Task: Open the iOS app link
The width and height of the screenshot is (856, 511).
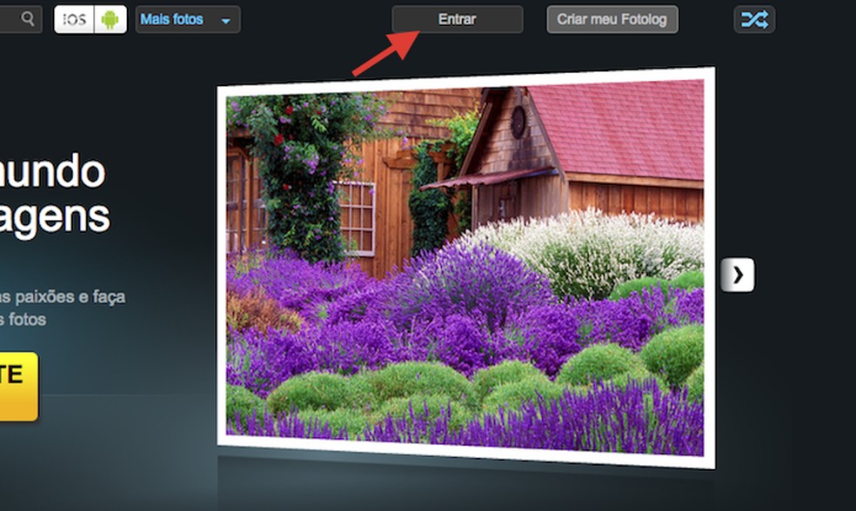Action: tap(74, 20)
